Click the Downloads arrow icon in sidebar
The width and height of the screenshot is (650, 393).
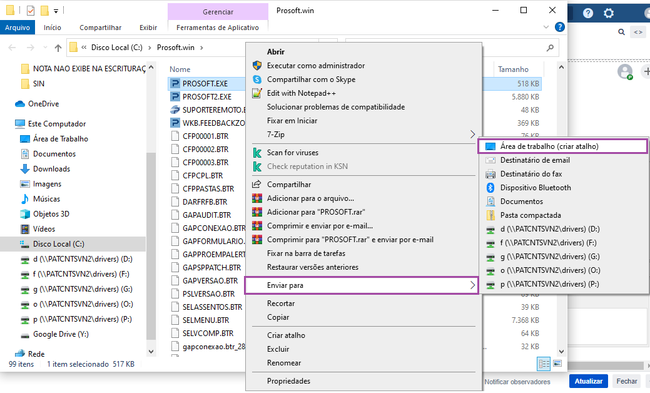25,169
